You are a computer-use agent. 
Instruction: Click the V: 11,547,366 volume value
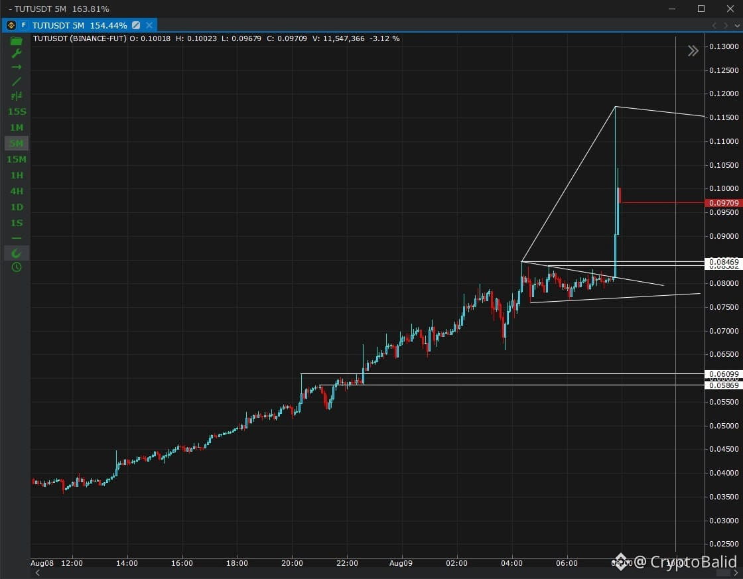point(338,38)
